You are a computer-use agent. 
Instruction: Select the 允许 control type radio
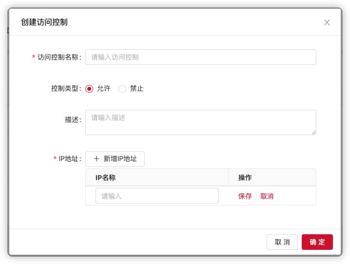[89, 89]
